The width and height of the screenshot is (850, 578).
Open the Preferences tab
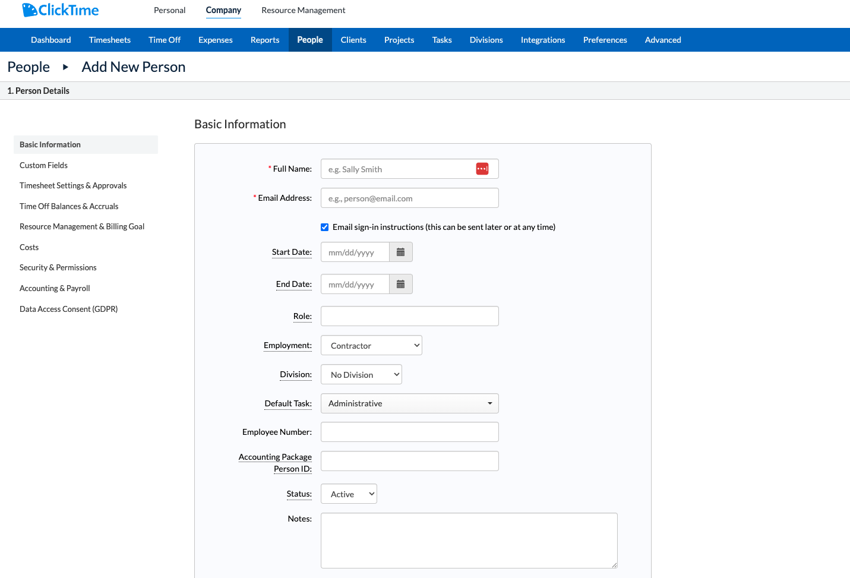(x=605, y=40)
